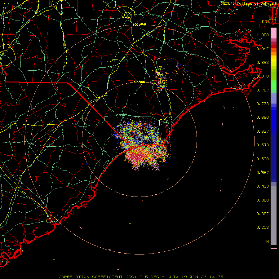Click the pink segment atop the color bar
This screenshot has width=279, height=279.
pos(274,33)
